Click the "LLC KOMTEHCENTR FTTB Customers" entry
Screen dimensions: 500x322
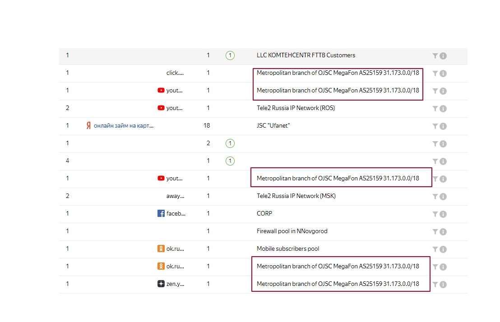tap(306, 55)
